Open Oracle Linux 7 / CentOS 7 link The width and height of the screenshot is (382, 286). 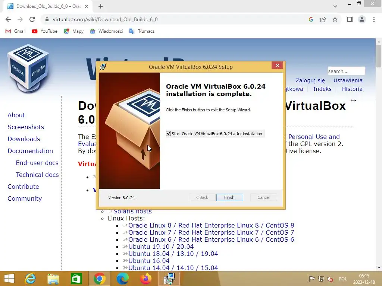pyautogui.click(x=211, y=232)
